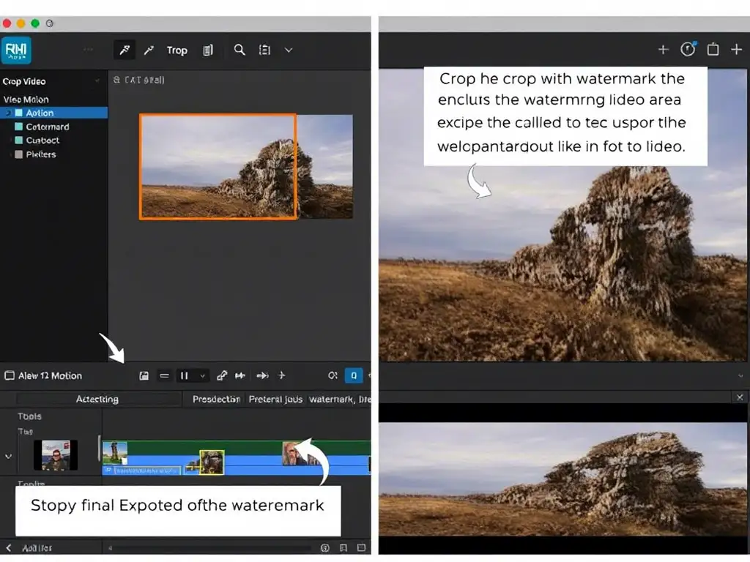
Task: Expand the track chevron beside thumbnail
Action: (x=8, y=457)
